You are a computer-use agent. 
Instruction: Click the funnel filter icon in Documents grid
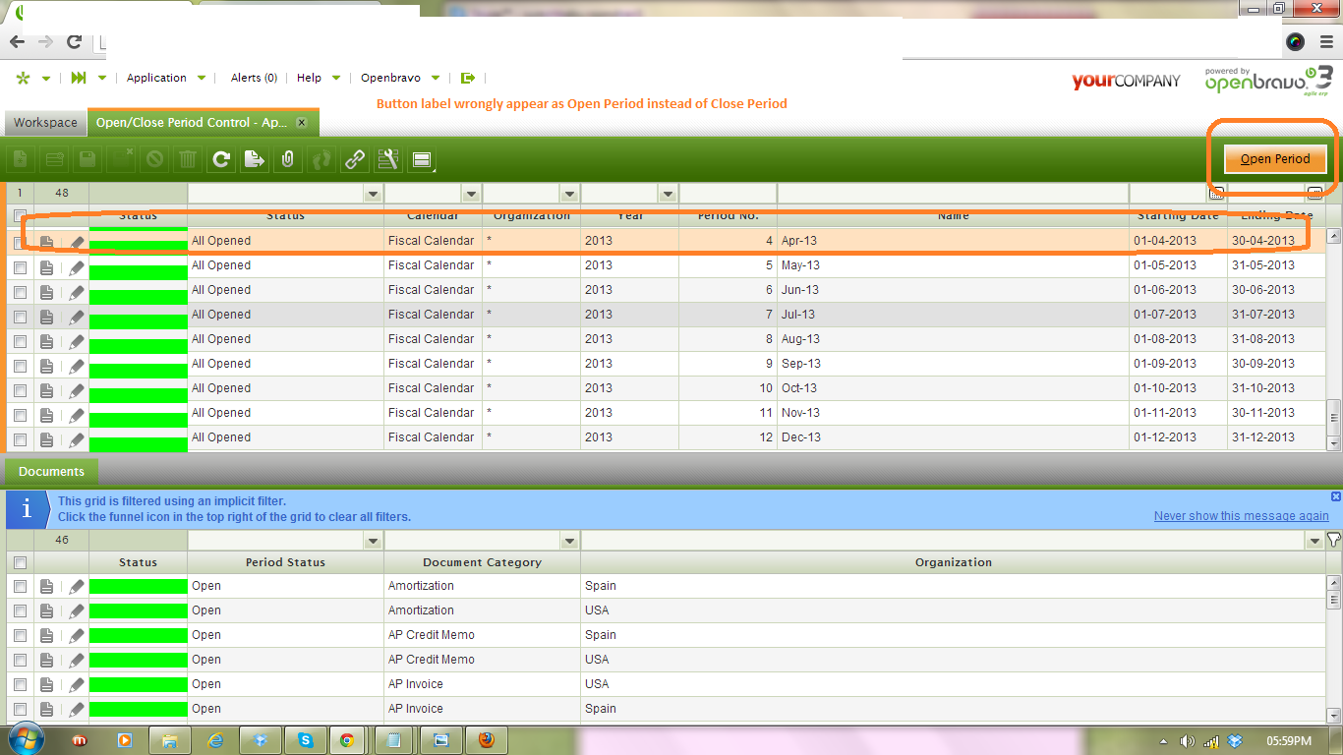1333,540
